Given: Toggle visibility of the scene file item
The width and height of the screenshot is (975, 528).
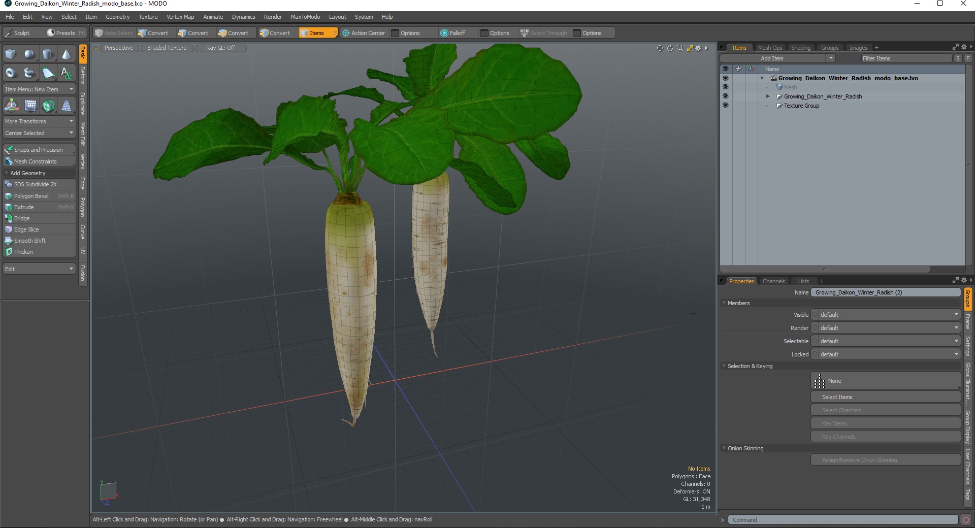Looking at the screenshot, I should pyautogui.click(x=725, y=78).
